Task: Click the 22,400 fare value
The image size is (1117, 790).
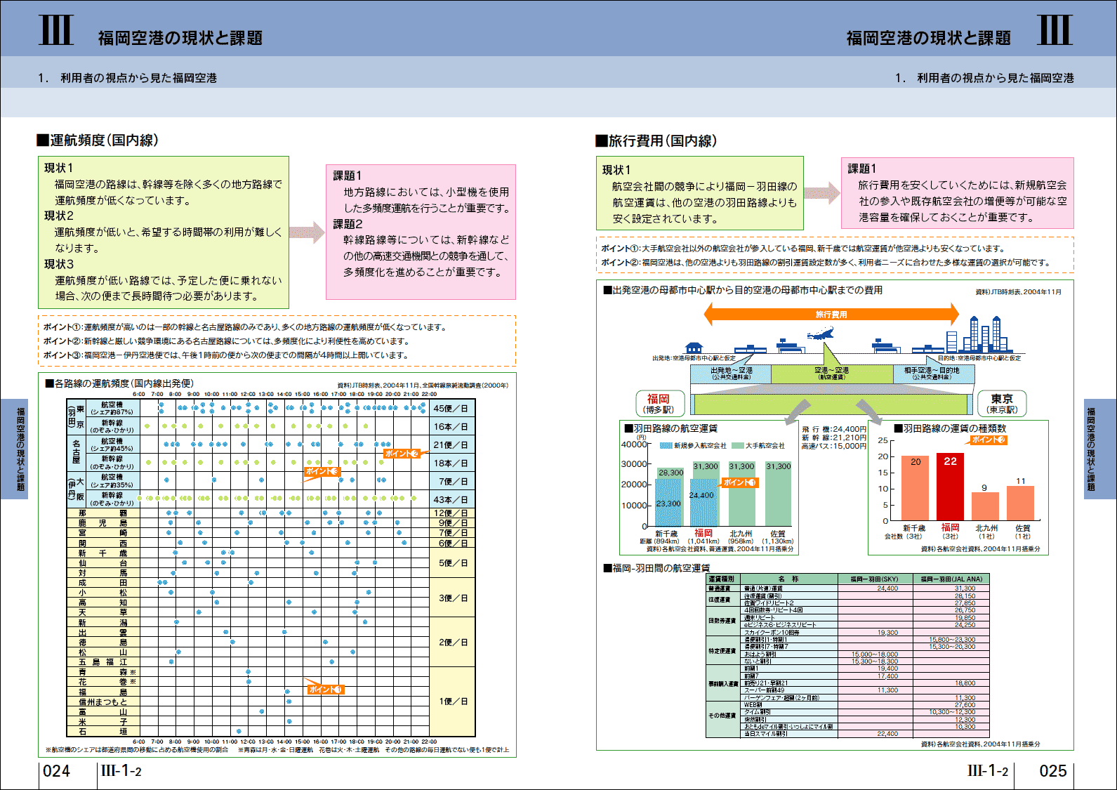Action: coord(887,734)
